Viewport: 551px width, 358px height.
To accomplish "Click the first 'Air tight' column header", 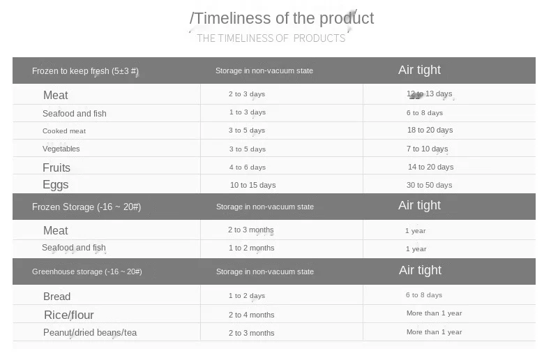I will [419, 70].
